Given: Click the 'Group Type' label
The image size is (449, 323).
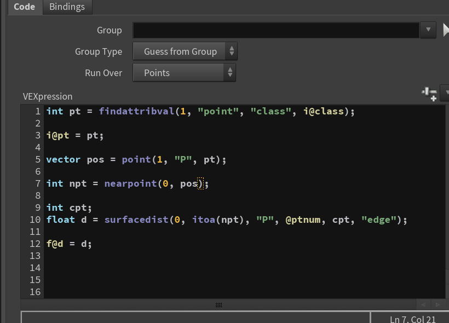Looking at the screenshot, I should [x=98, y=51].
